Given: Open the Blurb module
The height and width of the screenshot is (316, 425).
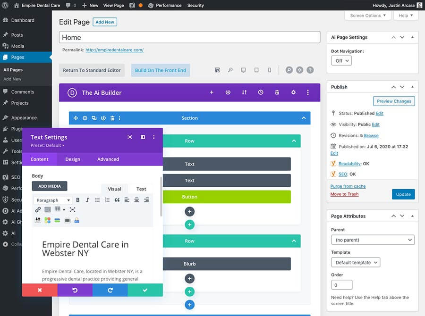Looking at the screenshot, I should point(227,264).
